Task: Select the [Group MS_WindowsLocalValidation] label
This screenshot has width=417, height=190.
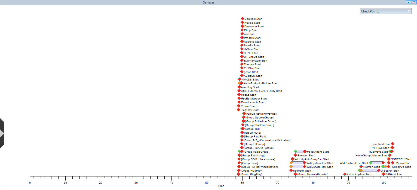Action: pos(267,140)
